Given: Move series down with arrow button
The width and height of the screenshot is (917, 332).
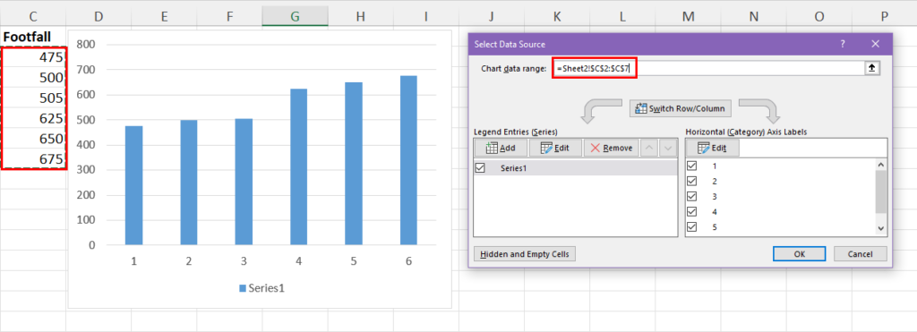Looking at the screenshot, I should [668, 148].
